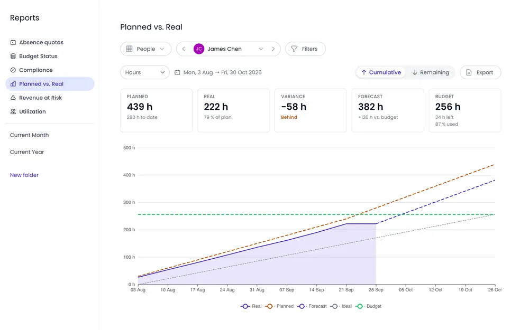The height and width of the screenshot is (330, 529).
Task: Click the up arrow icon in Cumulative
Action: [x=364, y=72]
